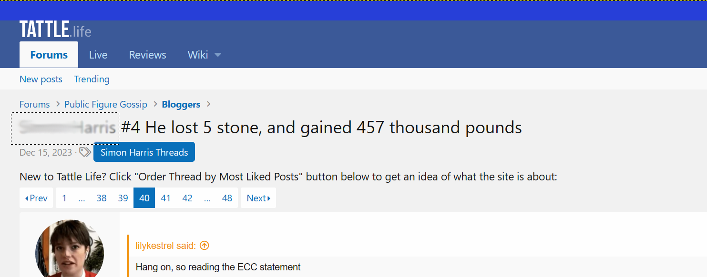Open the Wiki dropdown arrow
The width and height of the screenshot is (707, 277).
218,55
